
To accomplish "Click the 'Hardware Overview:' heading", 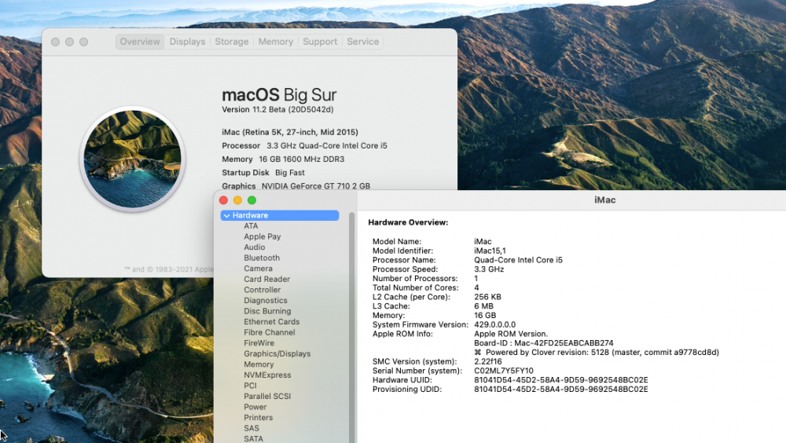I will pyautogui.click(x=408, y=222).
